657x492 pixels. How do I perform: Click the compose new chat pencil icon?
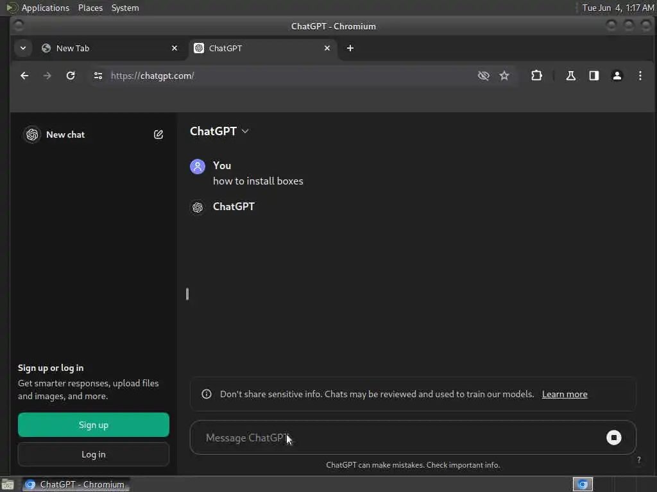pos(158,135)
